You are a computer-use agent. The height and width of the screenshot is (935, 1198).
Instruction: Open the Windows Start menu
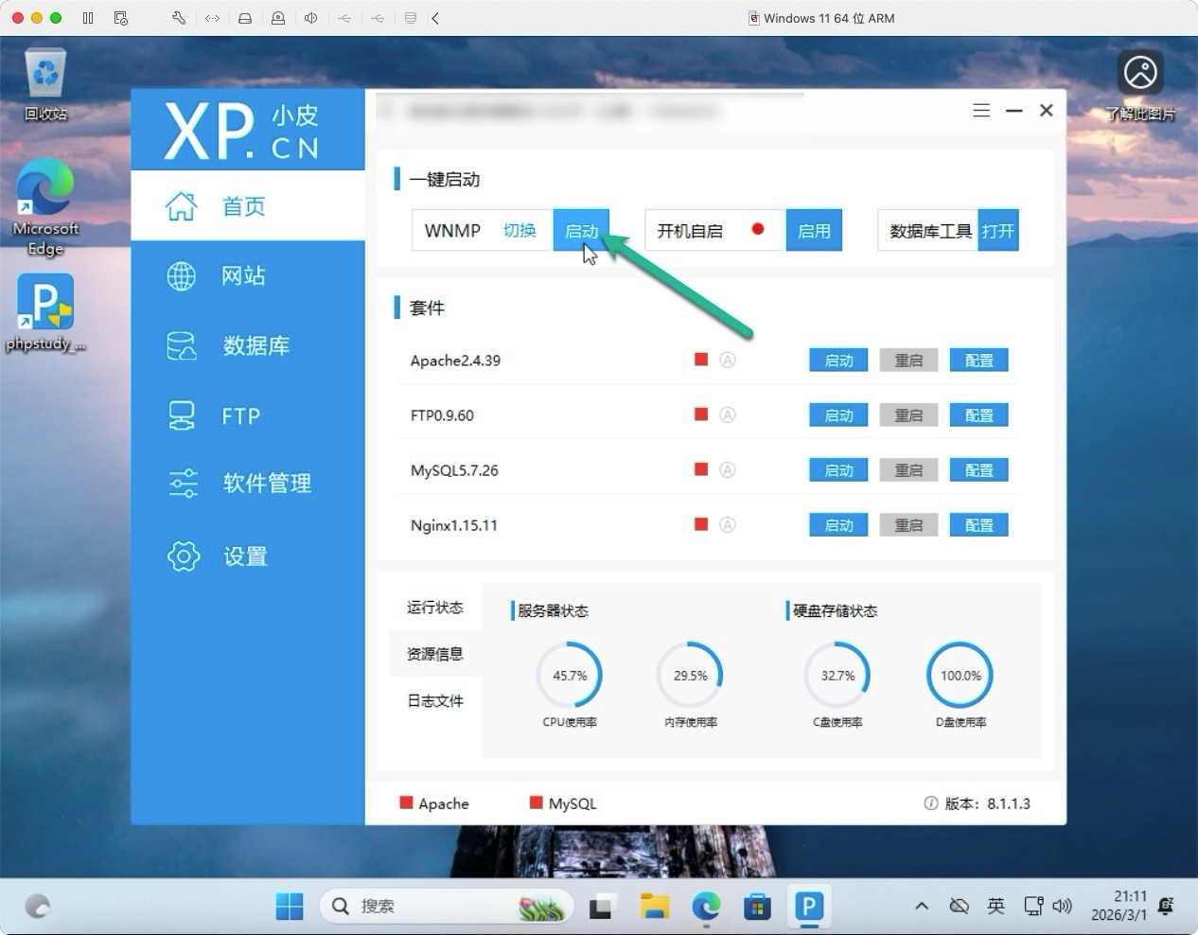(x=289, y=907)
